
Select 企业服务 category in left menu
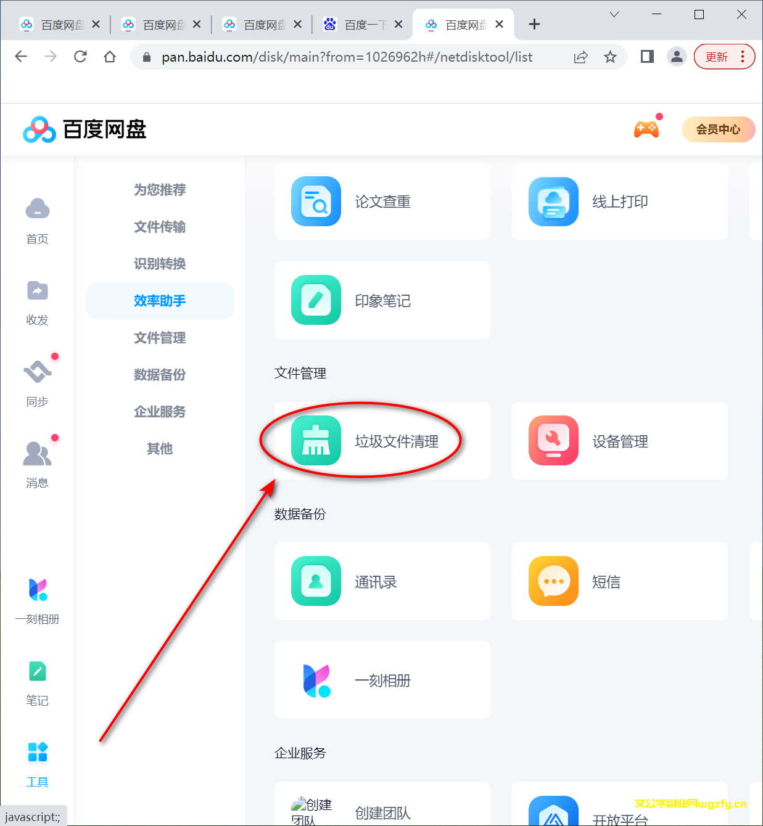coord(160,412)
